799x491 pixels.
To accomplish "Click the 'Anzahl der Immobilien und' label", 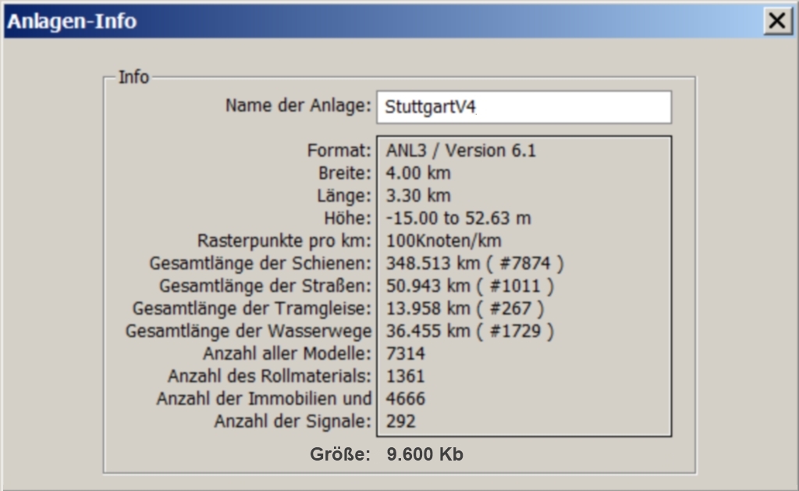I will [264, 399].
